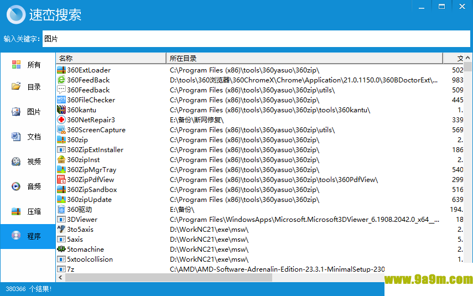Click the 5axis file icon
Viewport: 473px width, 296px height.
pos(61,239)
